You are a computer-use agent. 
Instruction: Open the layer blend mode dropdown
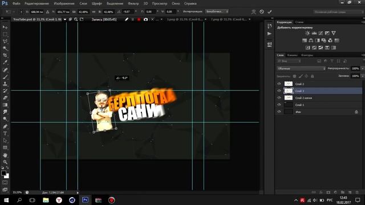(301, 68)
